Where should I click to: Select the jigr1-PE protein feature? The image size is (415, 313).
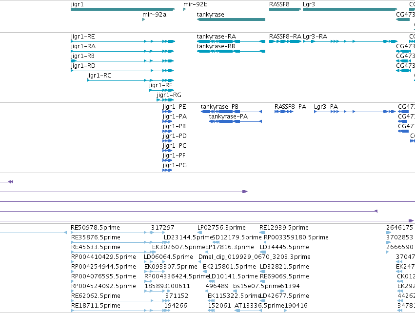point(167,112)
